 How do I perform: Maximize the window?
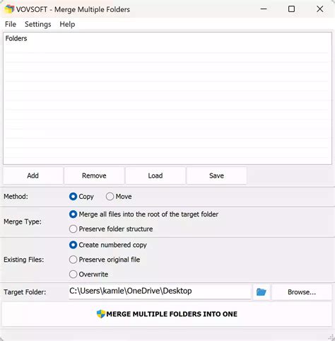click(292, 9)
